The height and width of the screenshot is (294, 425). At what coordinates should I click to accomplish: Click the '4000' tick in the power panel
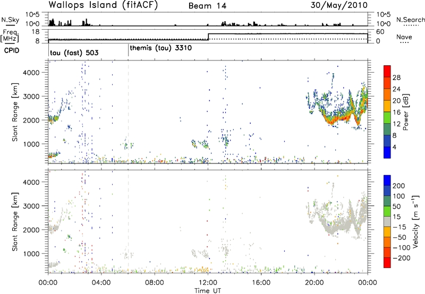click(31, 73)
